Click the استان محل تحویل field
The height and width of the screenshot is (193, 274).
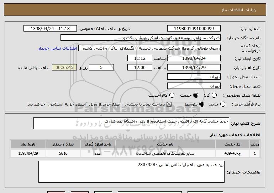[194, 77]
